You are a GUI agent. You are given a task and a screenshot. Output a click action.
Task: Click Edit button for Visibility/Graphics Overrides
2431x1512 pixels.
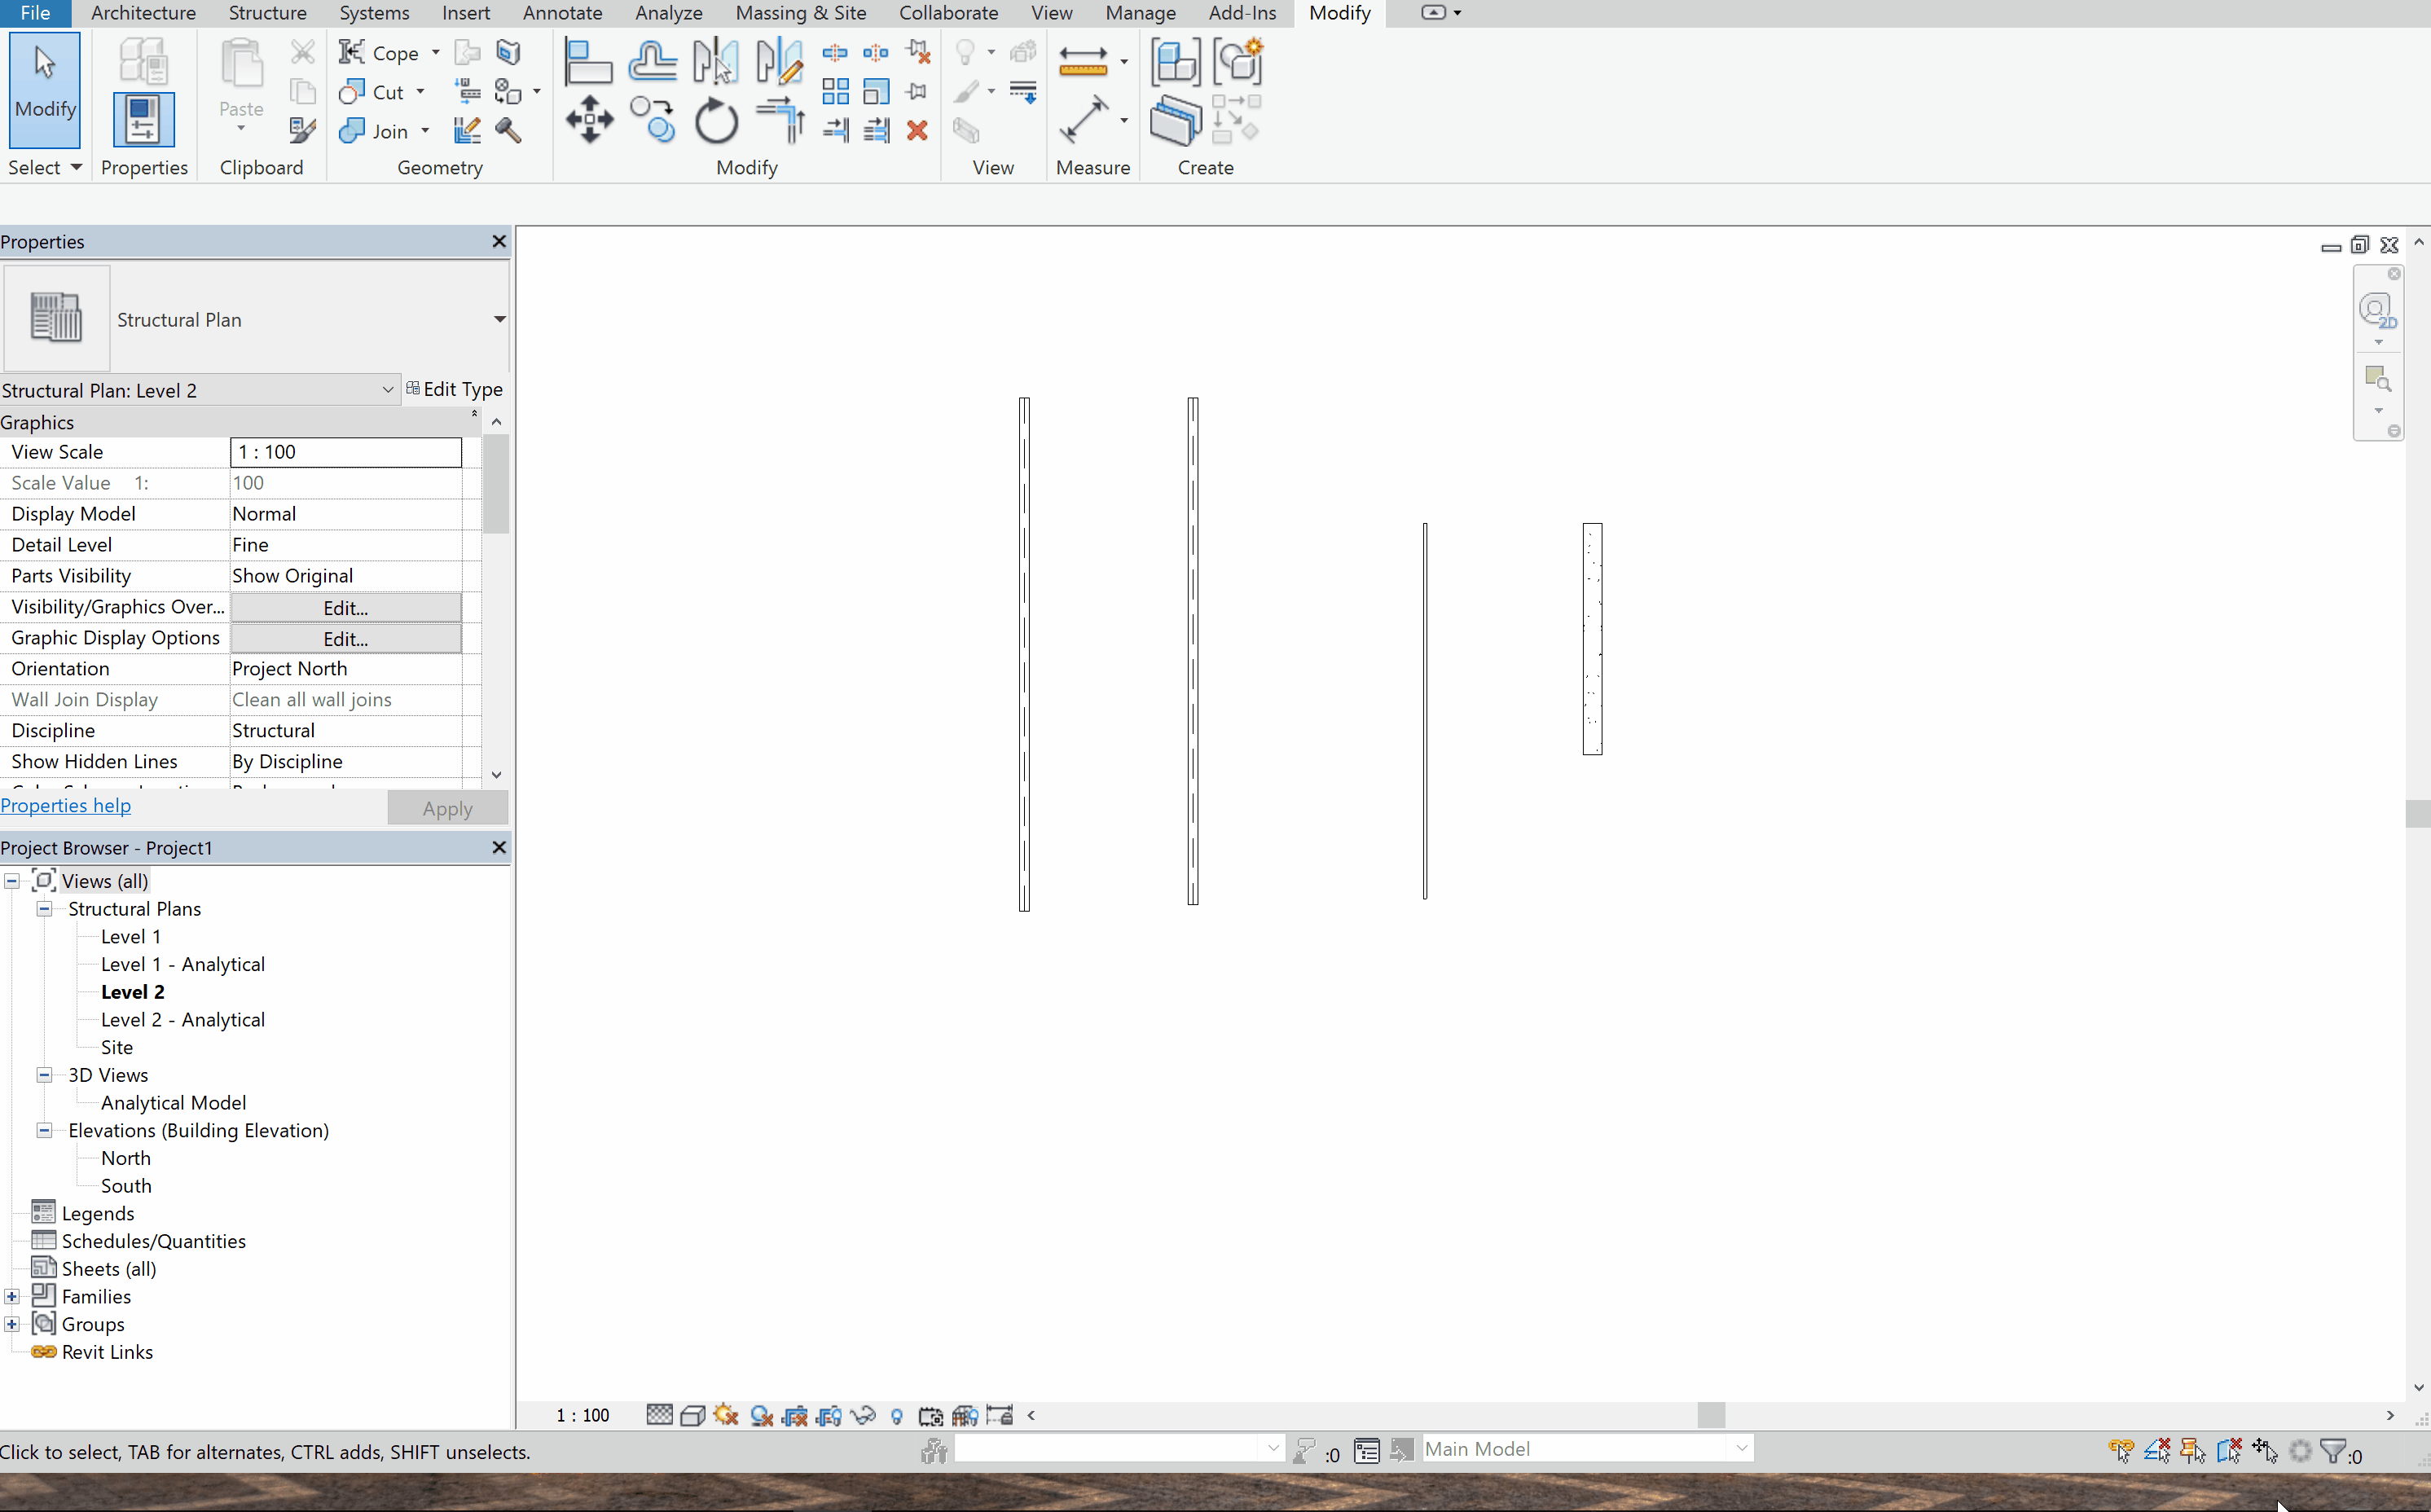pos(345,607)
